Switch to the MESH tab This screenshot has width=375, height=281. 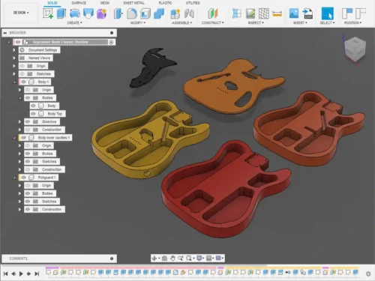tap(105, 3)
